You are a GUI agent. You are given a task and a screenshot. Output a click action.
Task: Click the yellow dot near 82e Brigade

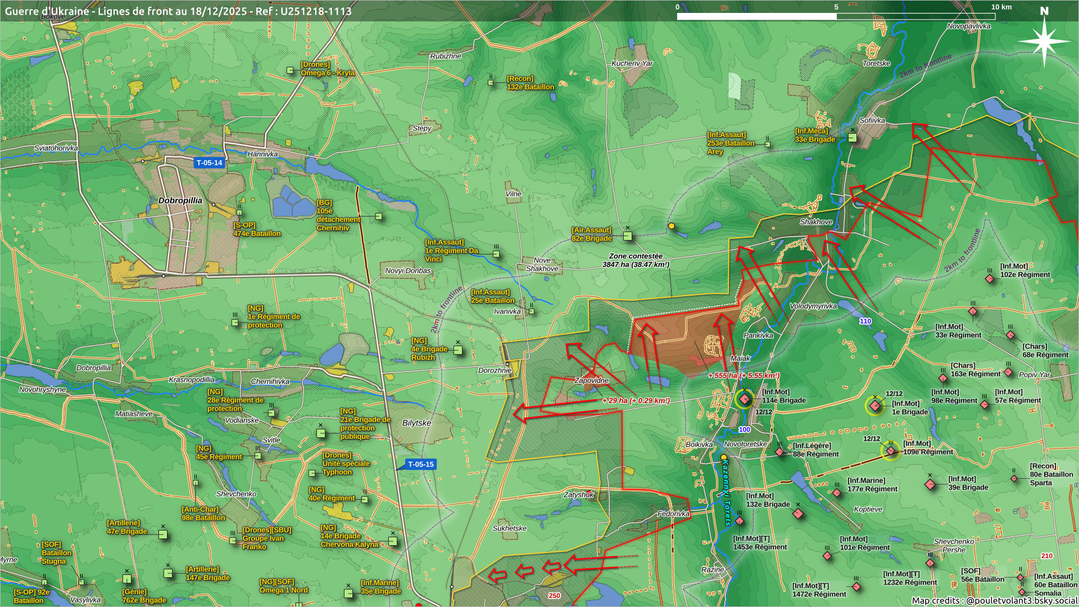tap(671, 226)
